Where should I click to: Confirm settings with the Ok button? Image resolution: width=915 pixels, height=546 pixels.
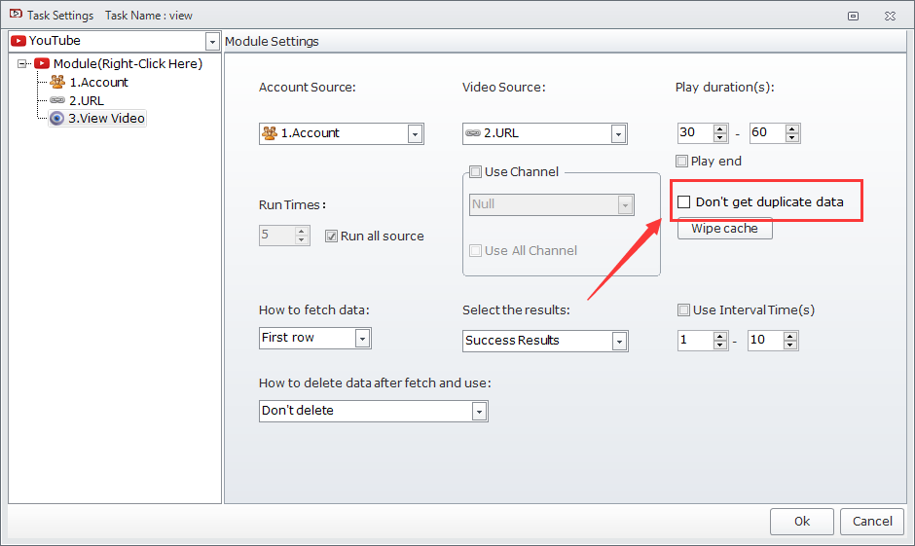(x=801, y=521)
